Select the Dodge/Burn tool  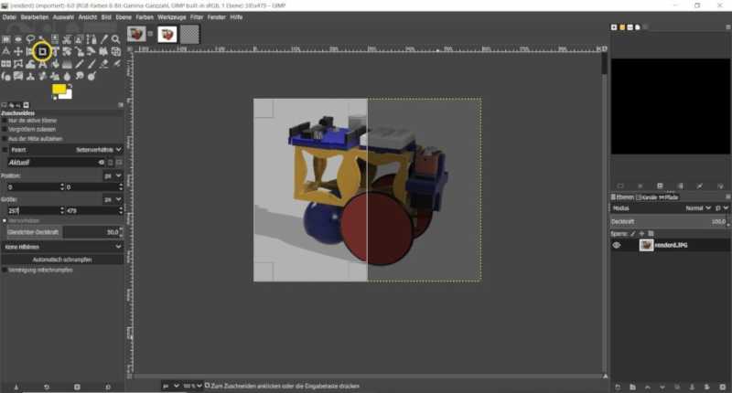(91, 76)
